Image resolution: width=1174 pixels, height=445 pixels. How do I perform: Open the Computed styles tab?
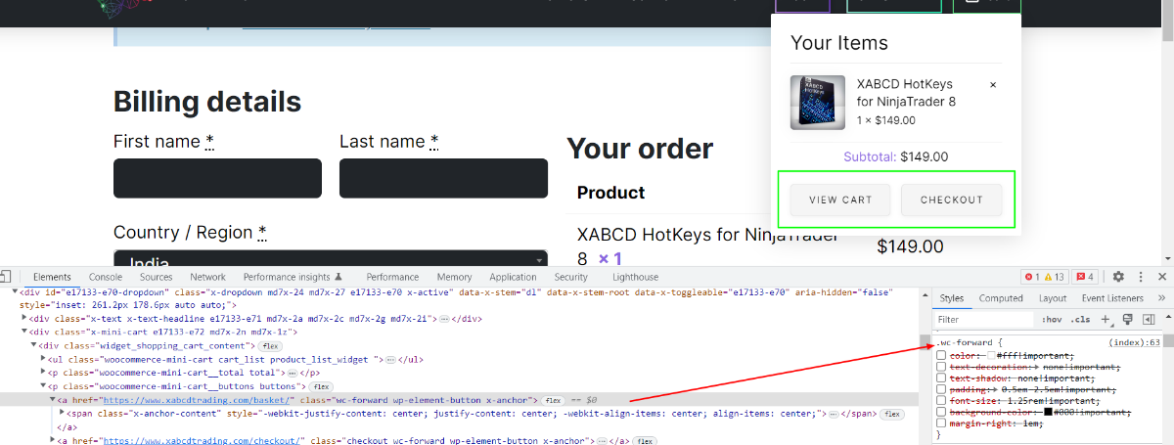coord(1001,298)
